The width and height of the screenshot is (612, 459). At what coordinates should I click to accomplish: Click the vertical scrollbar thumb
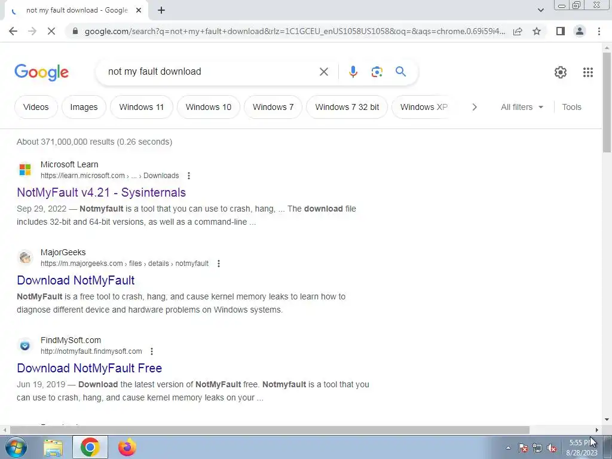[x=607, y=102]
